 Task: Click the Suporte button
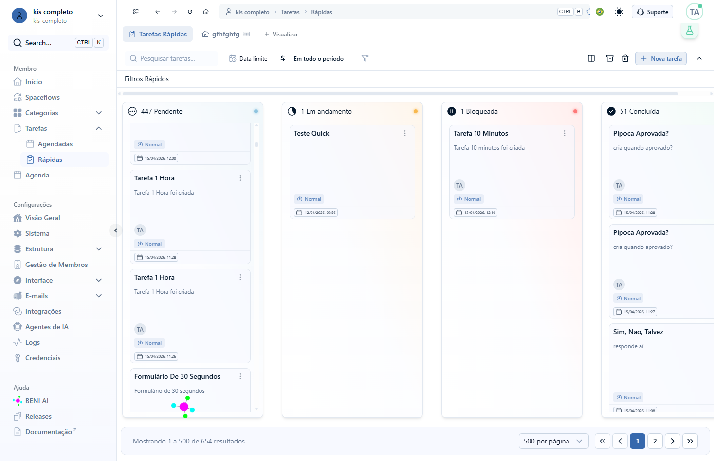652,12
